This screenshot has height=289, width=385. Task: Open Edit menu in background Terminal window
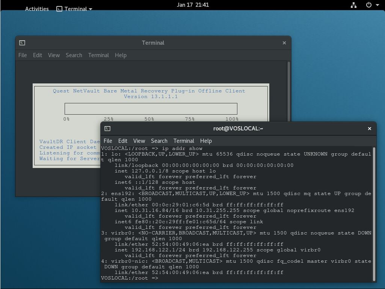38,55
